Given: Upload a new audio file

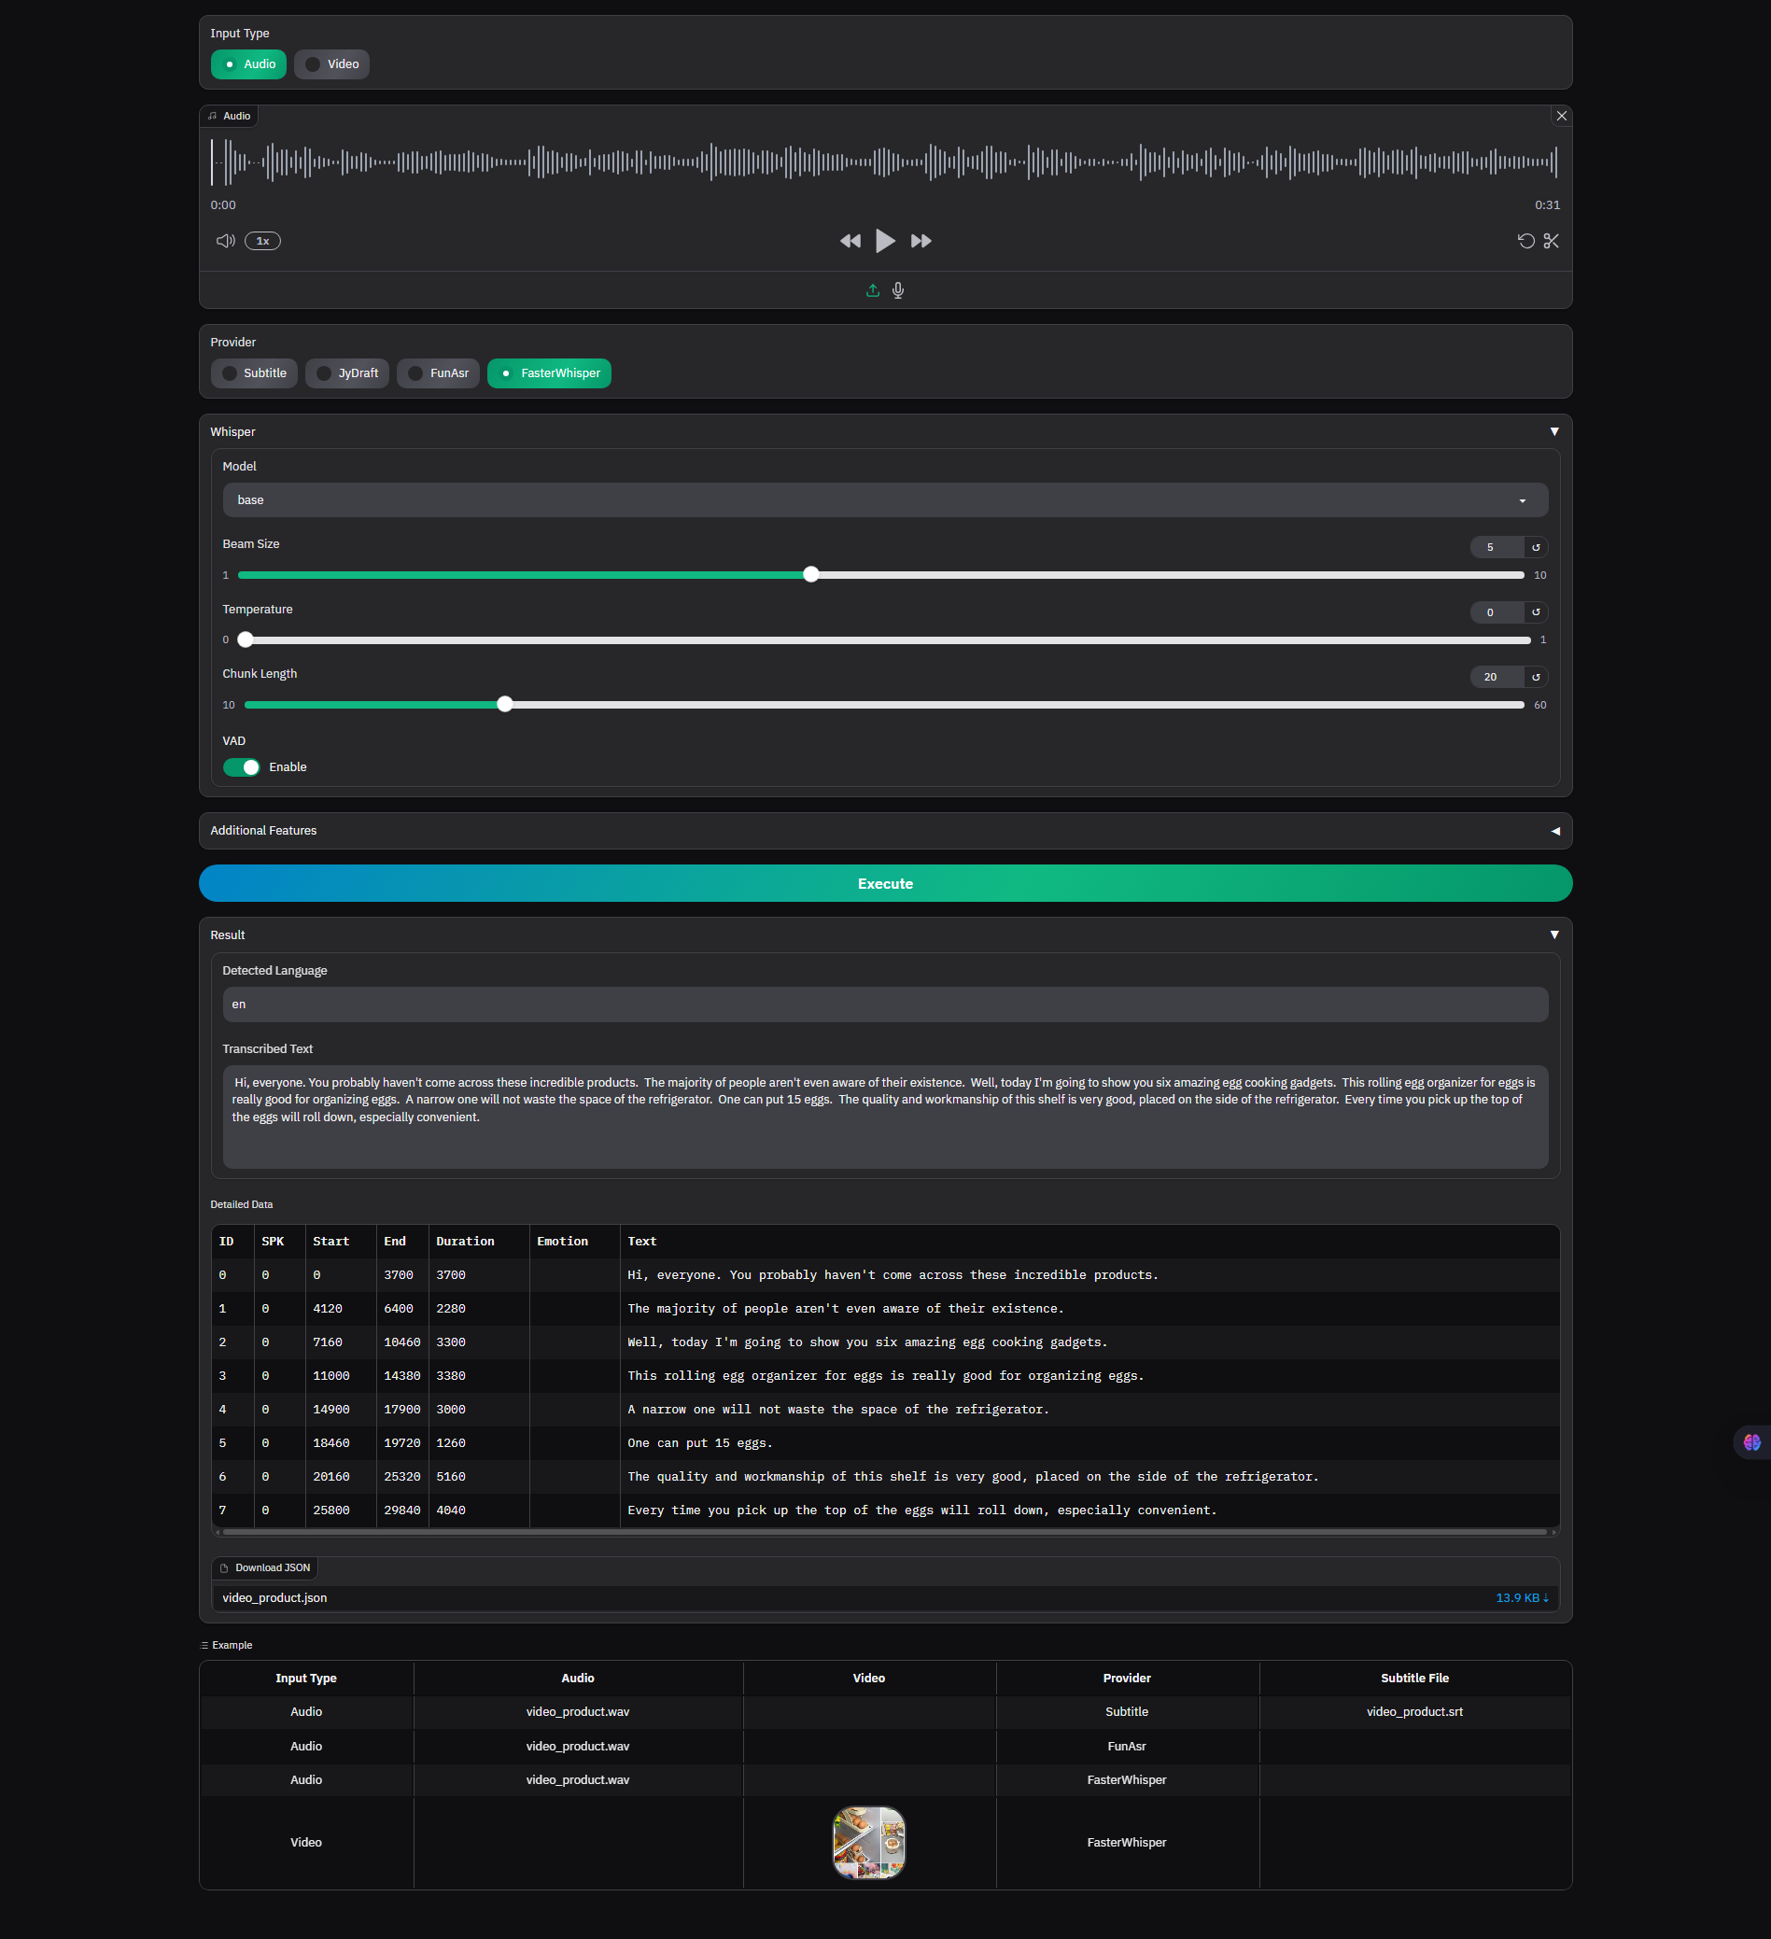Looking at the screenshot, I should pos(872,289).
